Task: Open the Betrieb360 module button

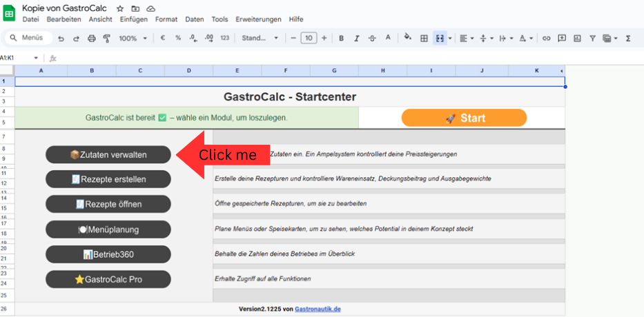Action: [108, 254]
